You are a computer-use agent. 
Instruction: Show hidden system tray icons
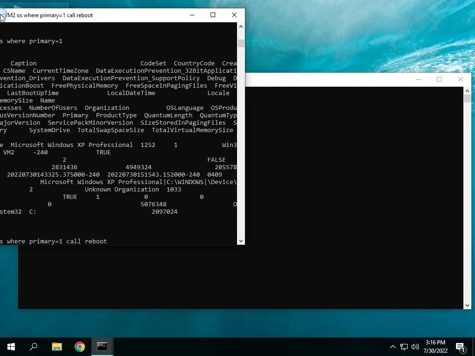pyautogui.click(x=392, y=347)
